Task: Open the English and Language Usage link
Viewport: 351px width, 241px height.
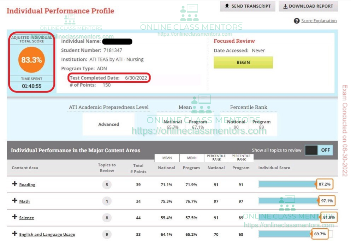Action: point(47,234)
